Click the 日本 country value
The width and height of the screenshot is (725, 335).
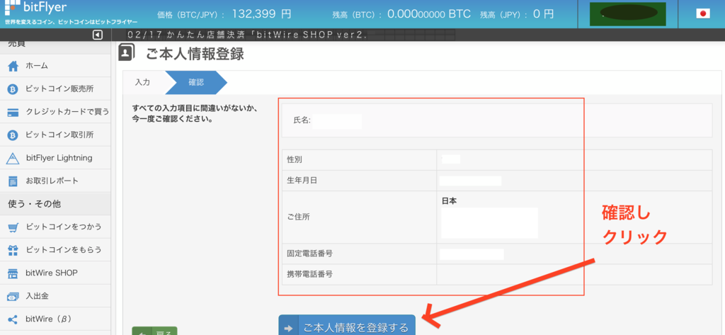pyautogui.click(x=450, y=201)
